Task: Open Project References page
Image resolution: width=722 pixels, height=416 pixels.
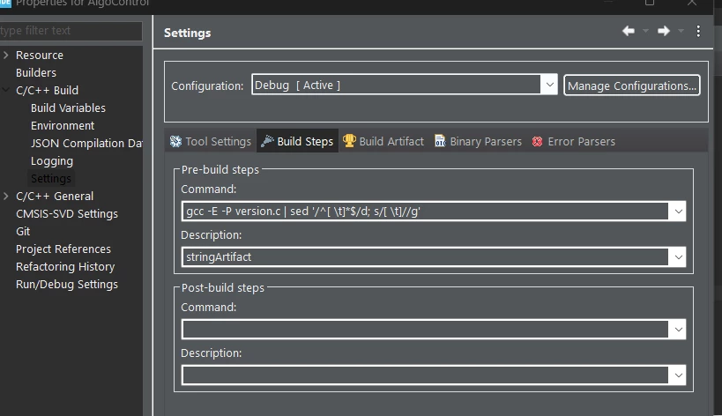Action: click(63, 249)
